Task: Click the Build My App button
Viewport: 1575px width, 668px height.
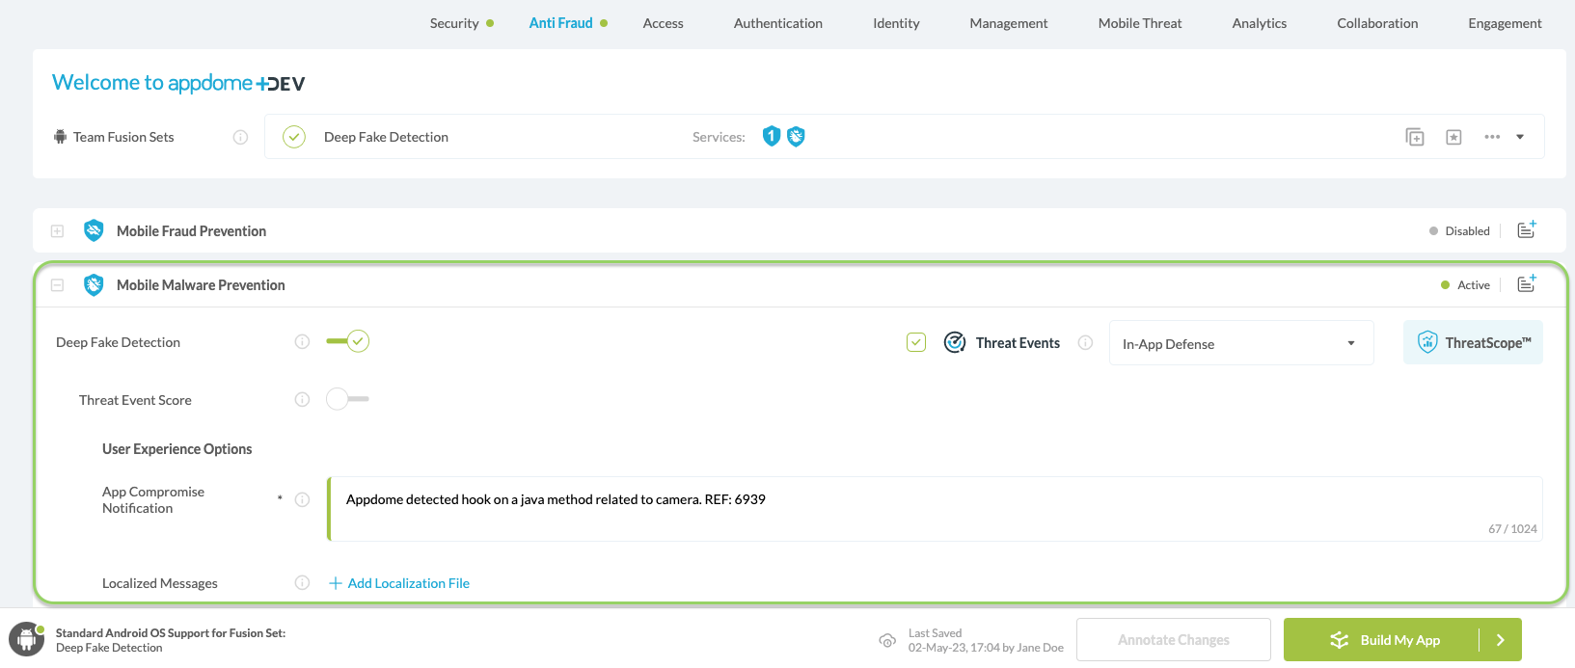Action: [x=1382, y=640]
